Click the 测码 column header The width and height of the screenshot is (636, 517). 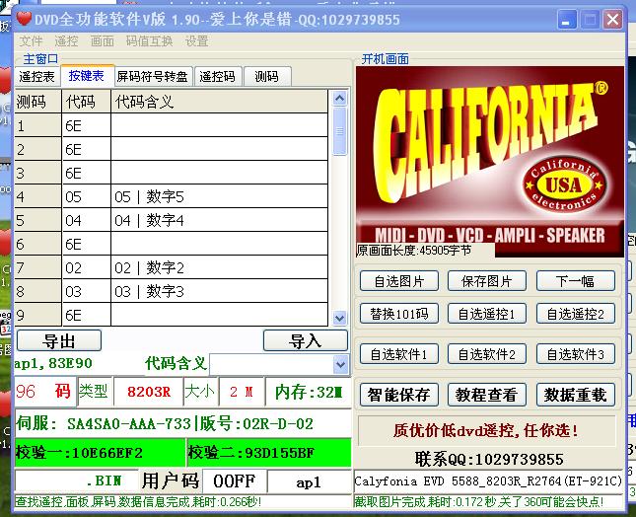coord(37,102)
